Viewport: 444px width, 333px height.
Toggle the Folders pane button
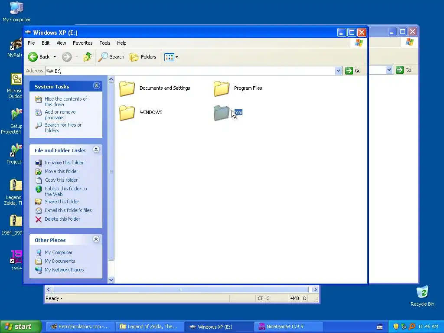click(x=143, y=57)
